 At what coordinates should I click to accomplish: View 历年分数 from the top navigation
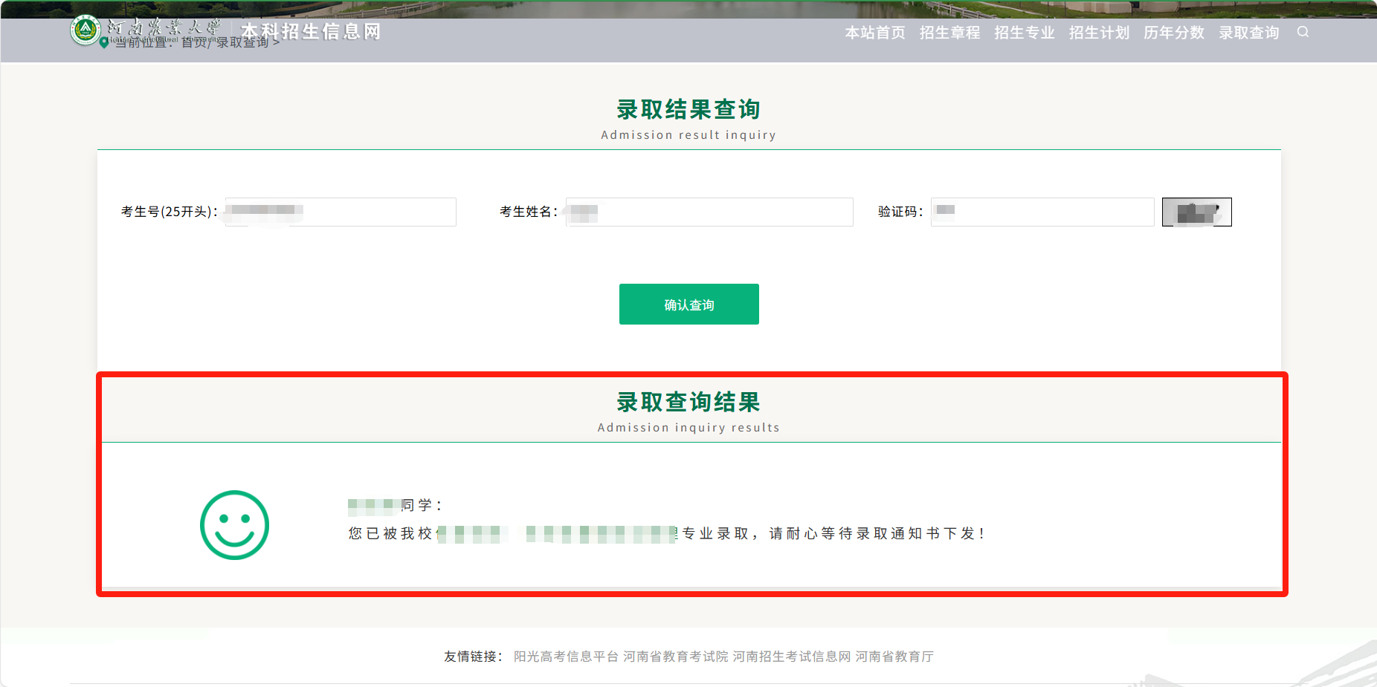[1173, 33]
